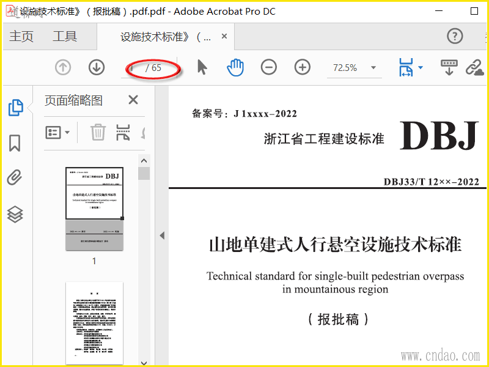Viewport: 489px width, 367px height.
Task: Open the Help question mark icon
Action: [455, 36]
